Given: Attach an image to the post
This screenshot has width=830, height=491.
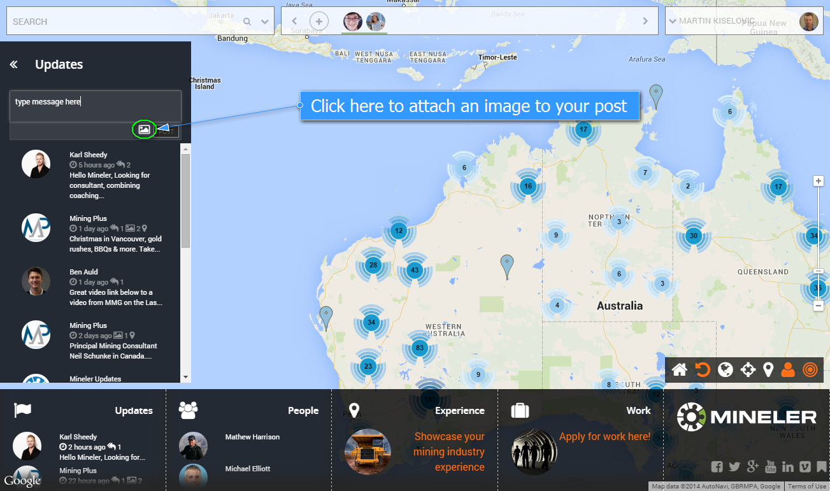Looking at the screenshot, I should tap(144, 129).
